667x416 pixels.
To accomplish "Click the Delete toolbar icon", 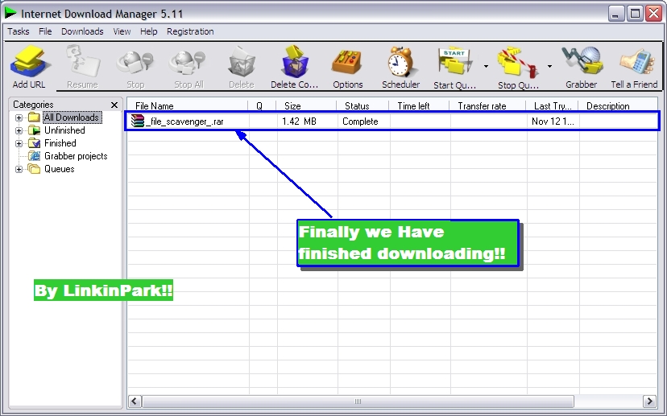I will pos(241,63).
